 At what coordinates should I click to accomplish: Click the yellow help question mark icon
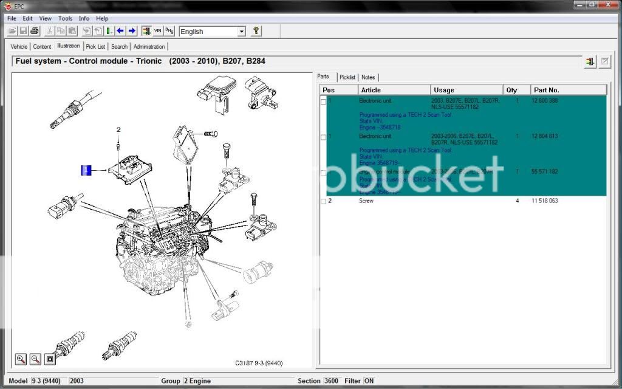pos(256,31)
